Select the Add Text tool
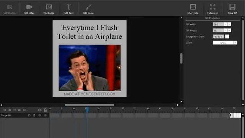Image resolution: width=245 pixels, height=138 pixels. click(x=69, y=9)
